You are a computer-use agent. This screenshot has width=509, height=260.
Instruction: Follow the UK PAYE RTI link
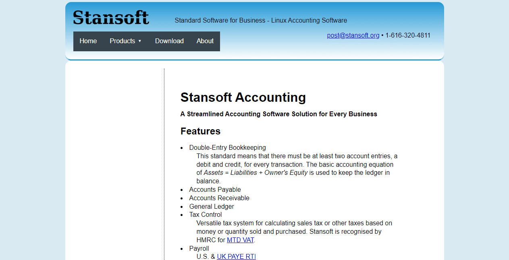[x=236, y=256]
